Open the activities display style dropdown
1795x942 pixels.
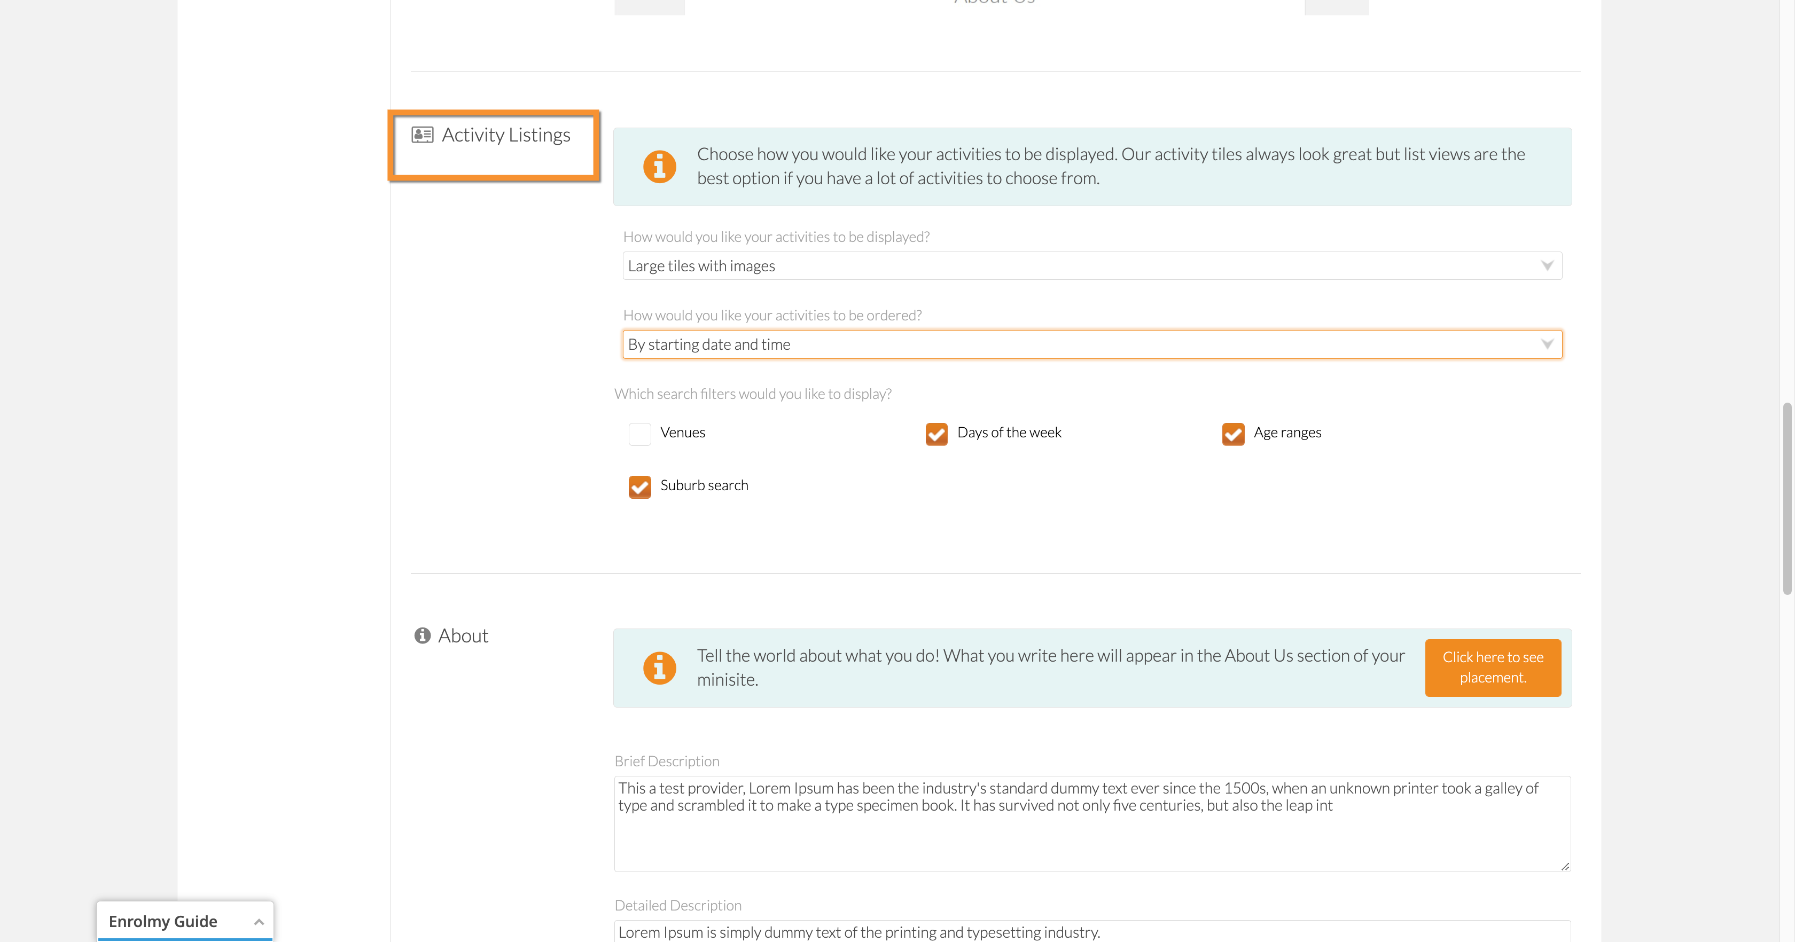1092,265
